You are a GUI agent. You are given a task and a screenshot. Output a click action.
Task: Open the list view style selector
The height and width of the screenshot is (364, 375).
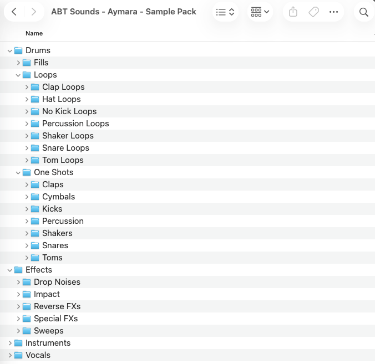click(225, 12)
